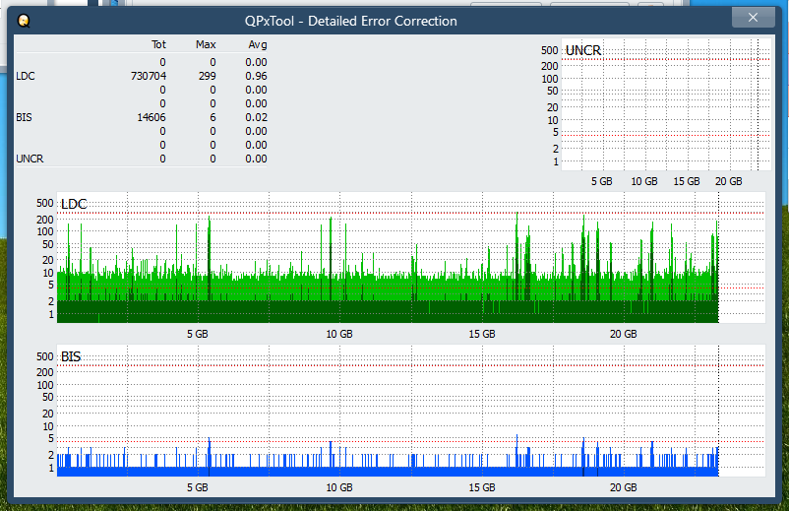The width and height of the screenshot is (789, 511).
Task: Close the Detailed Error Correction window
Action: point(754,18)
